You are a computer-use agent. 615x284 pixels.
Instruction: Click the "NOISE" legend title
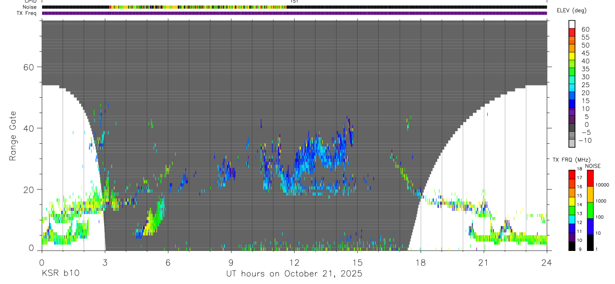click(592, 166)
